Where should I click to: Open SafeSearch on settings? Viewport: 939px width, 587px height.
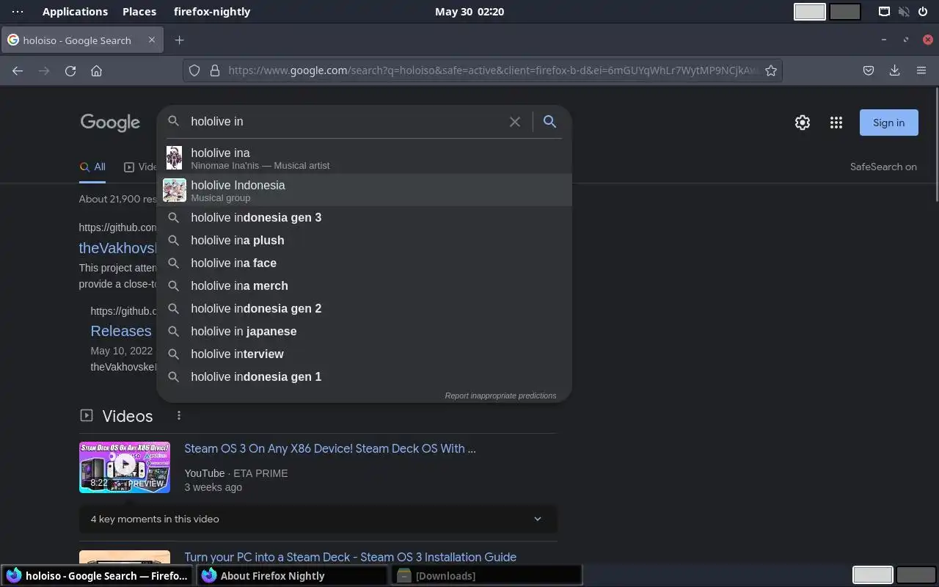tap(883, 167)
